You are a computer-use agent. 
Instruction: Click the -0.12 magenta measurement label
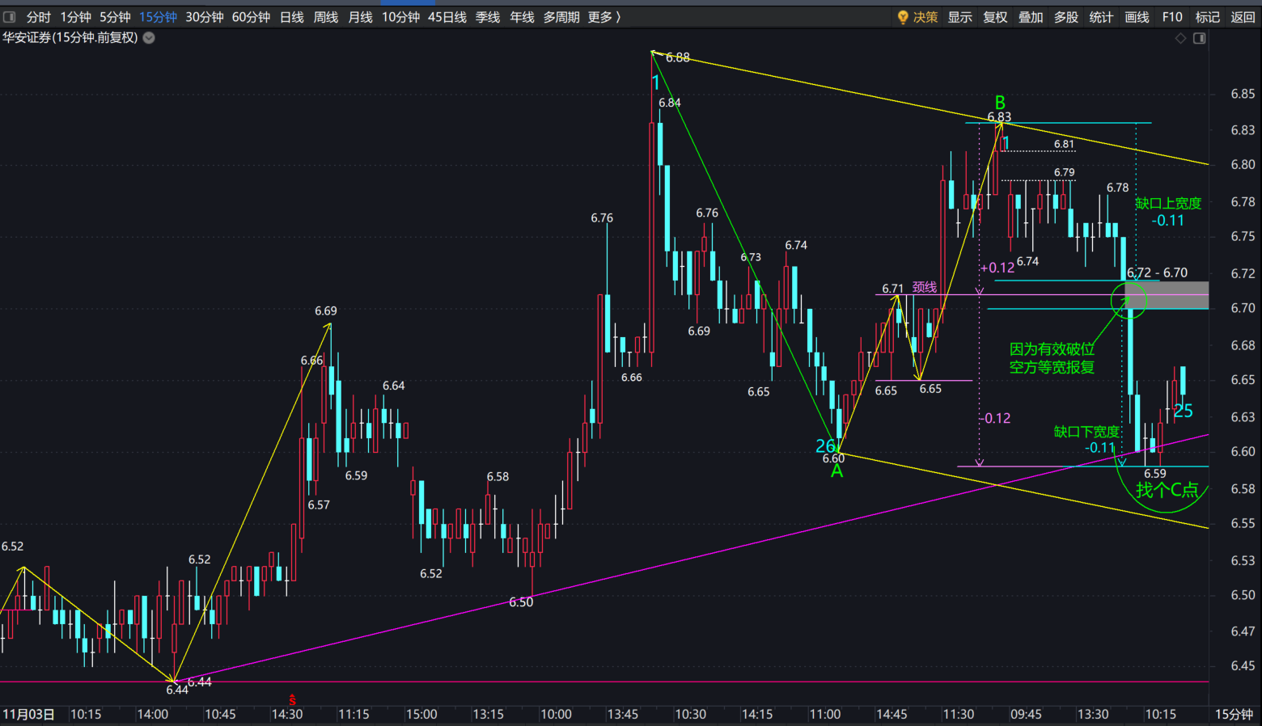click(994, 418)
